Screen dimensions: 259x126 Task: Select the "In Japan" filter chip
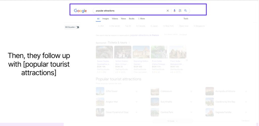pos(155,26)
